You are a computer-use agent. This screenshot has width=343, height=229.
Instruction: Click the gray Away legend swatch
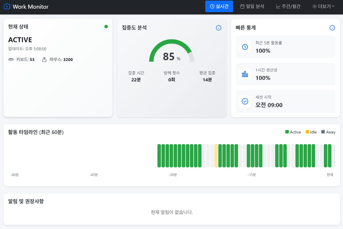tap(323, 132)
